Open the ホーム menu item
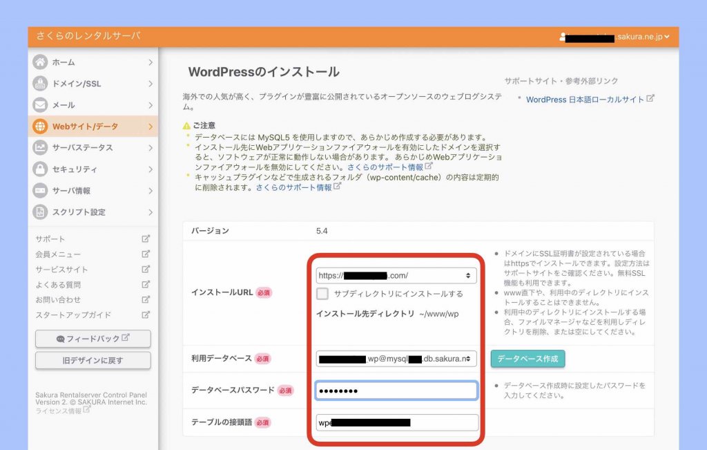The width and height of the screenshot is (707, 450). (x=93, y=62)
